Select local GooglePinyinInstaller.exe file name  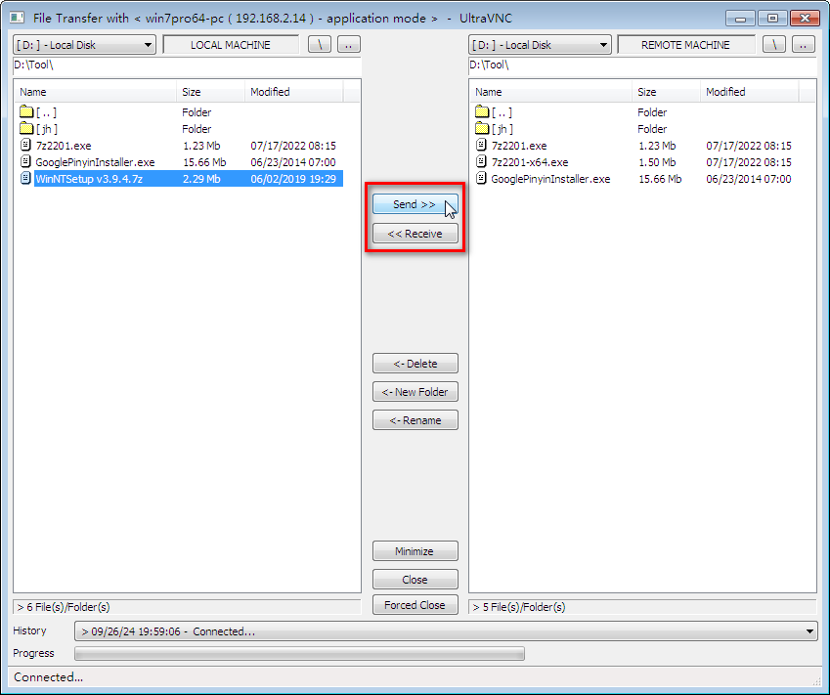click(95, 162)
